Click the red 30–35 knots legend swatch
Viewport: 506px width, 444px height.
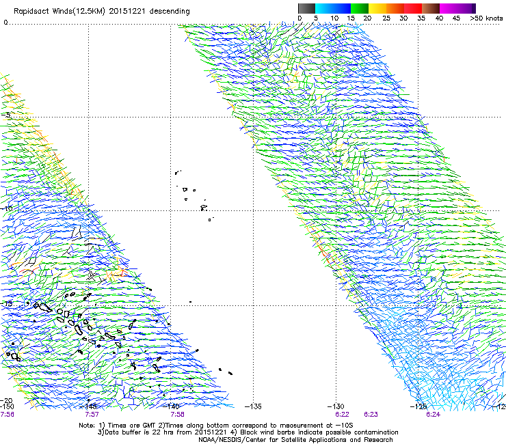(x=413, y=8)
